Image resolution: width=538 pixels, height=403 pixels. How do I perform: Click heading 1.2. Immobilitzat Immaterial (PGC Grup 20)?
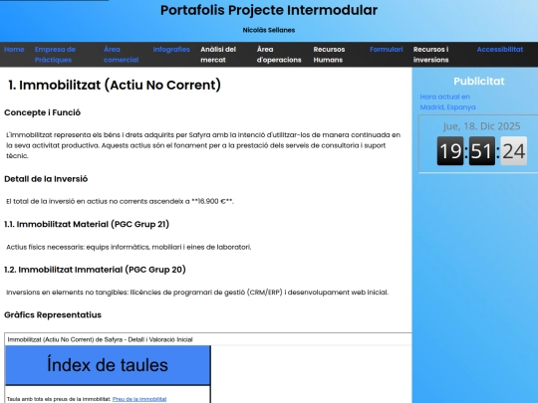95,270
